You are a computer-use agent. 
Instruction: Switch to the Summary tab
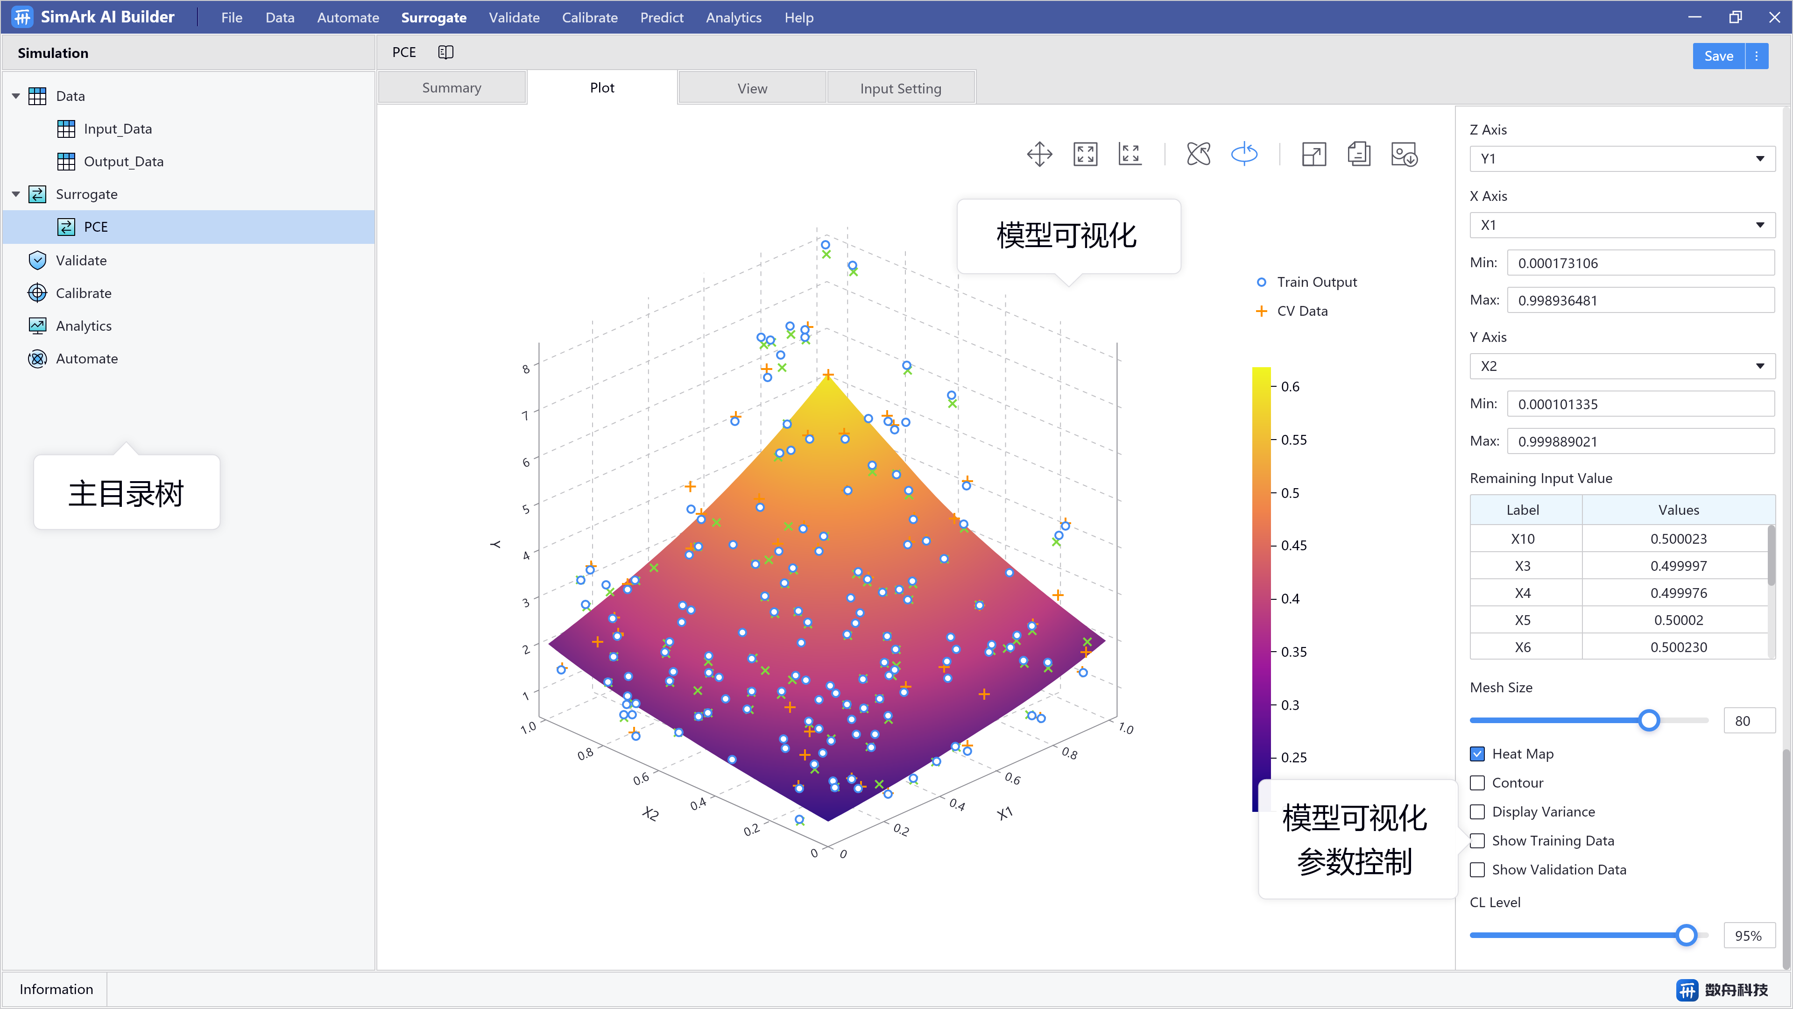(452, 88)
